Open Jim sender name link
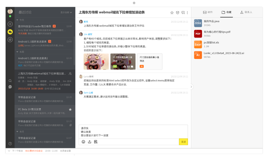 [88, 34]
